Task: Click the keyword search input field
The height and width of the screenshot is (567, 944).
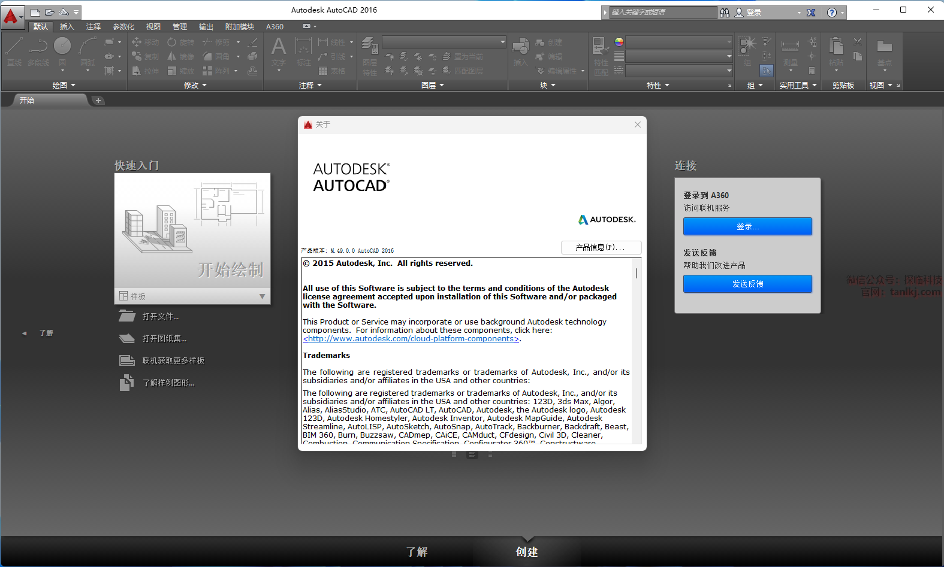Action: (662, 13)
